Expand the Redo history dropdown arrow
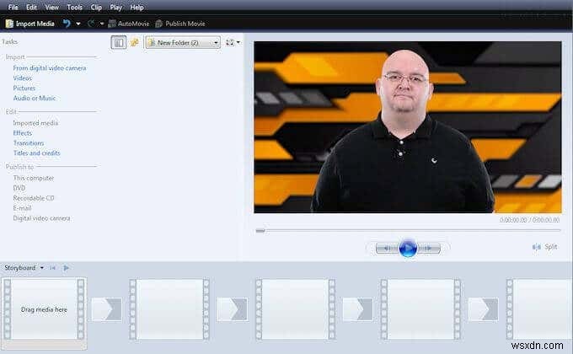This screenshot has width=573, height=354. [102, 24]
